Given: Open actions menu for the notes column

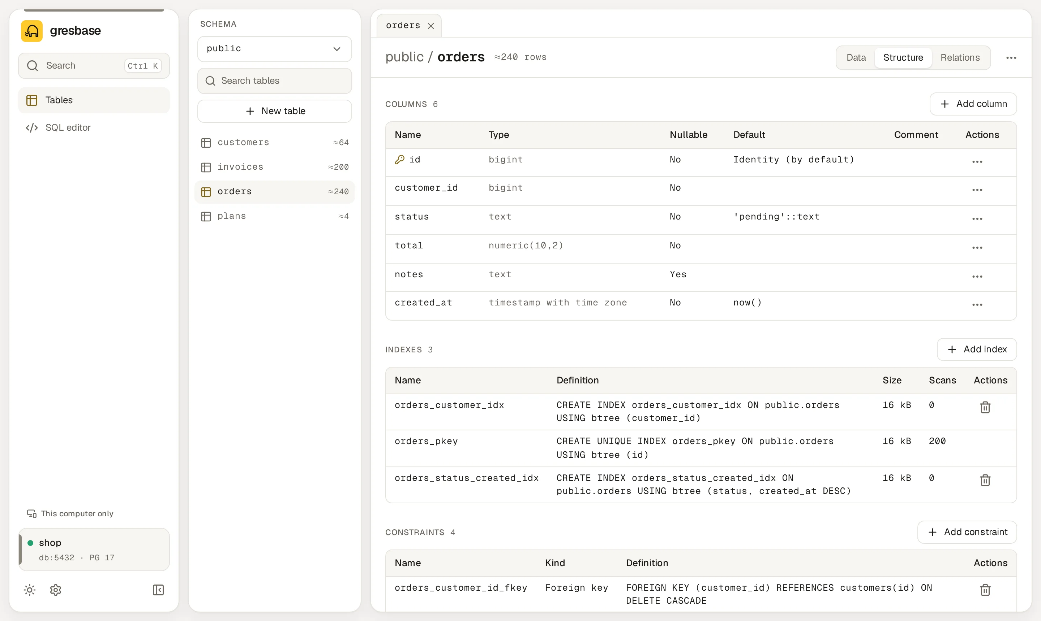Looking at the screenshot, I should (x=977, y=277).
